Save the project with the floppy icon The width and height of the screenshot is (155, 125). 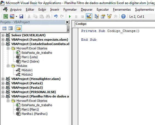click(x=21, y=16)
